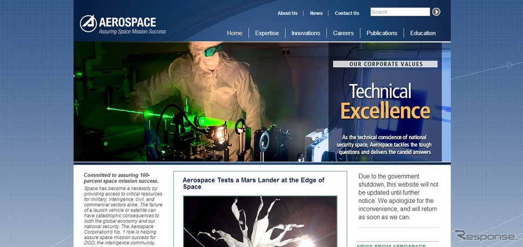This screenshot has width=523, height=247.
Task: Open the Expertise menu item
Action: (267, 33)
